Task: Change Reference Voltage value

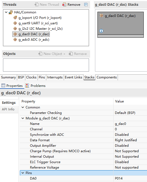Action: [x=130, y=167]
